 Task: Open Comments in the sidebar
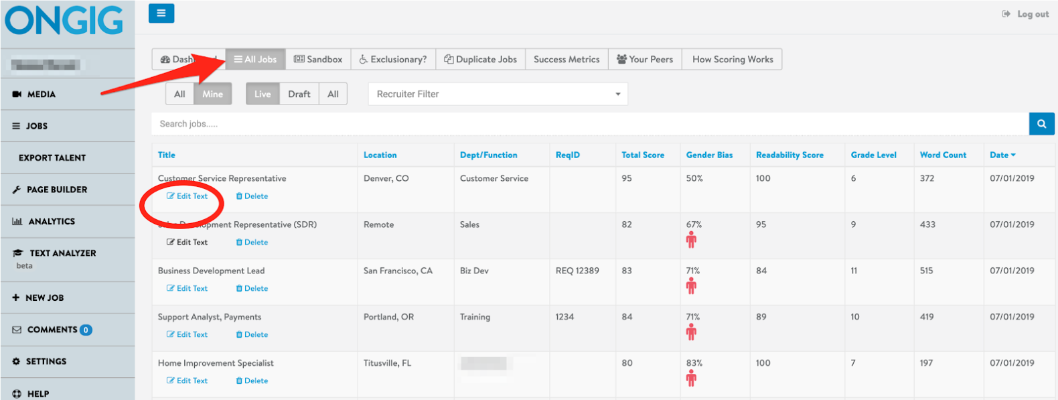[67, 330]
